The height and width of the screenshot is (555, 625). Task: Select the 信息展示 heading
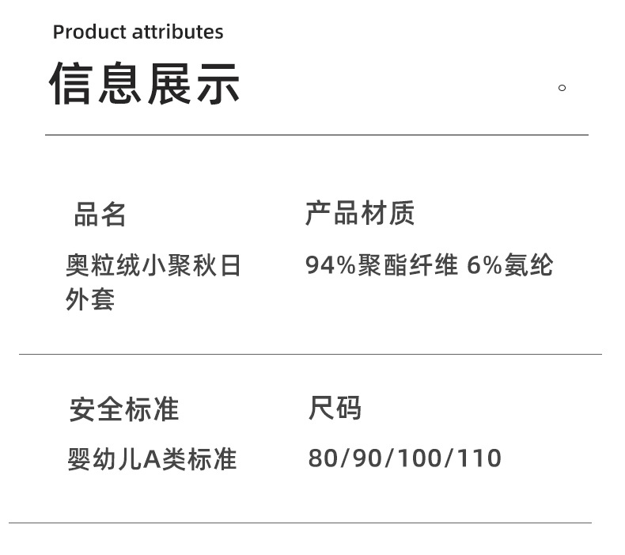point(145,84)
